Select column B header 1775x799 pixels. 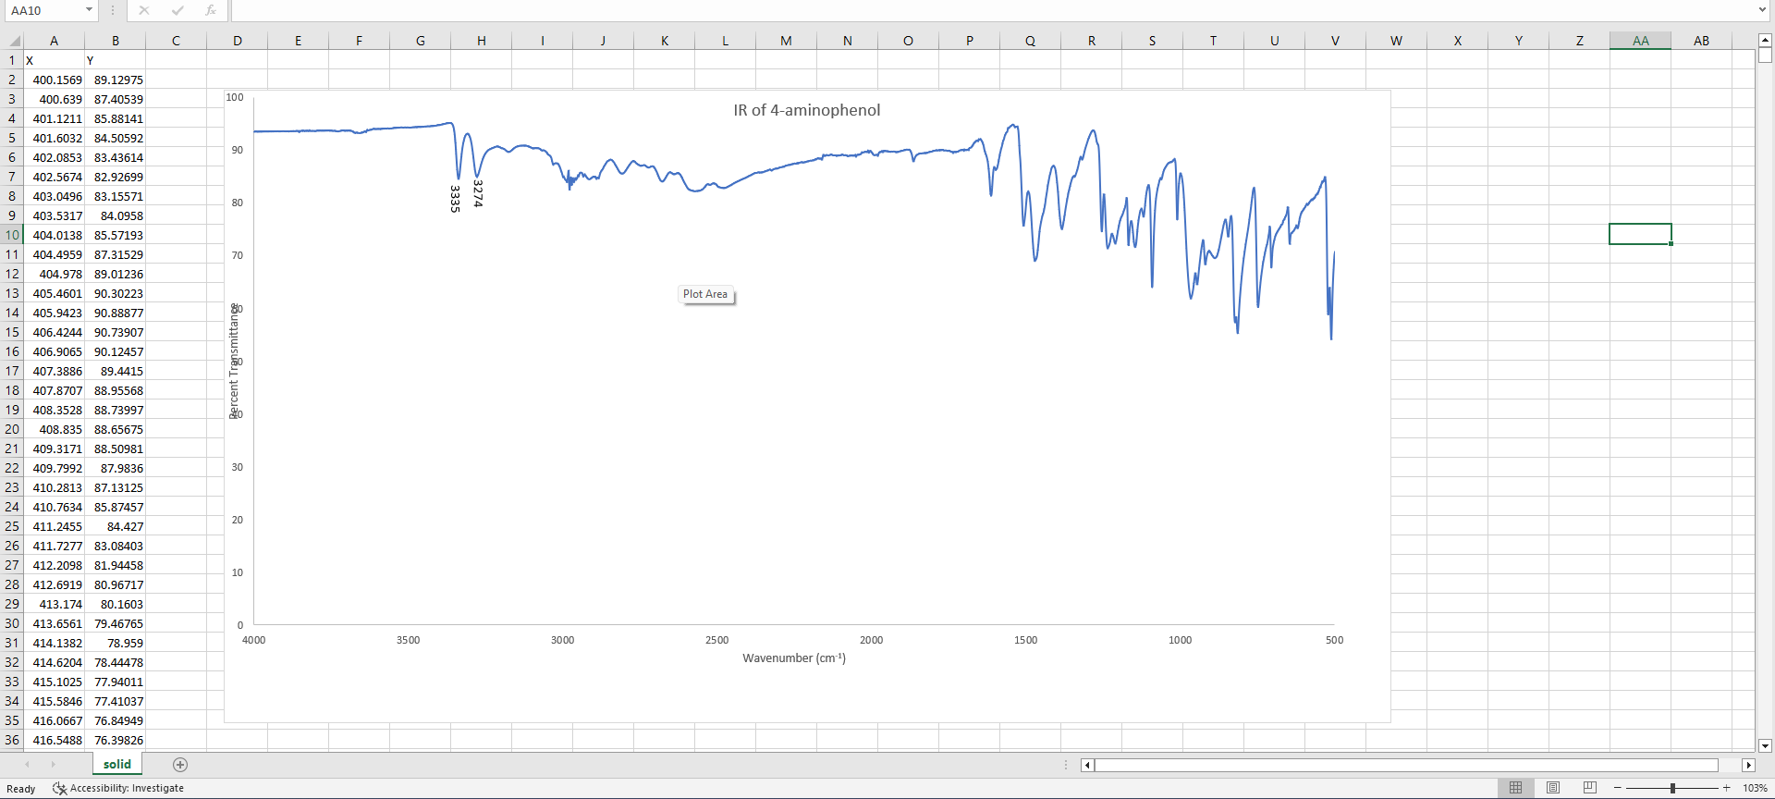115,41
